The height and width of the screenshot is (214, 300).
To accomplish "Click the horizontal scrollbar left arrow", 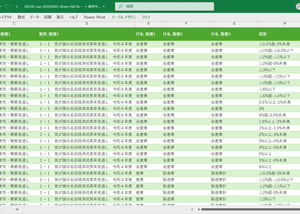I will click(199, 209).
